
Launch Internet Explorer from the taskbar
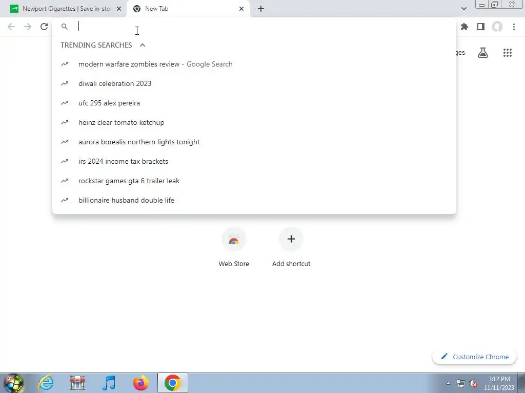[x=46, y=383]
